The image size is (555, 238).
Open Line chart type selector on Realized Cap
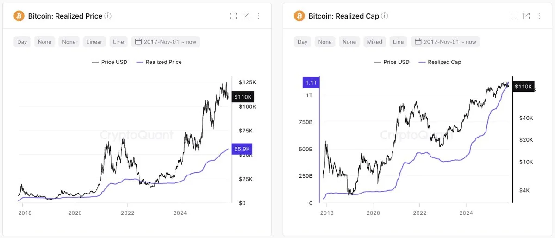399,42
